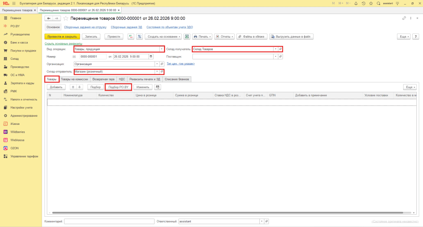Get link to document icon
Image resolution: width=423 pixels, height=227 pixels.
[x=404, y=19]
